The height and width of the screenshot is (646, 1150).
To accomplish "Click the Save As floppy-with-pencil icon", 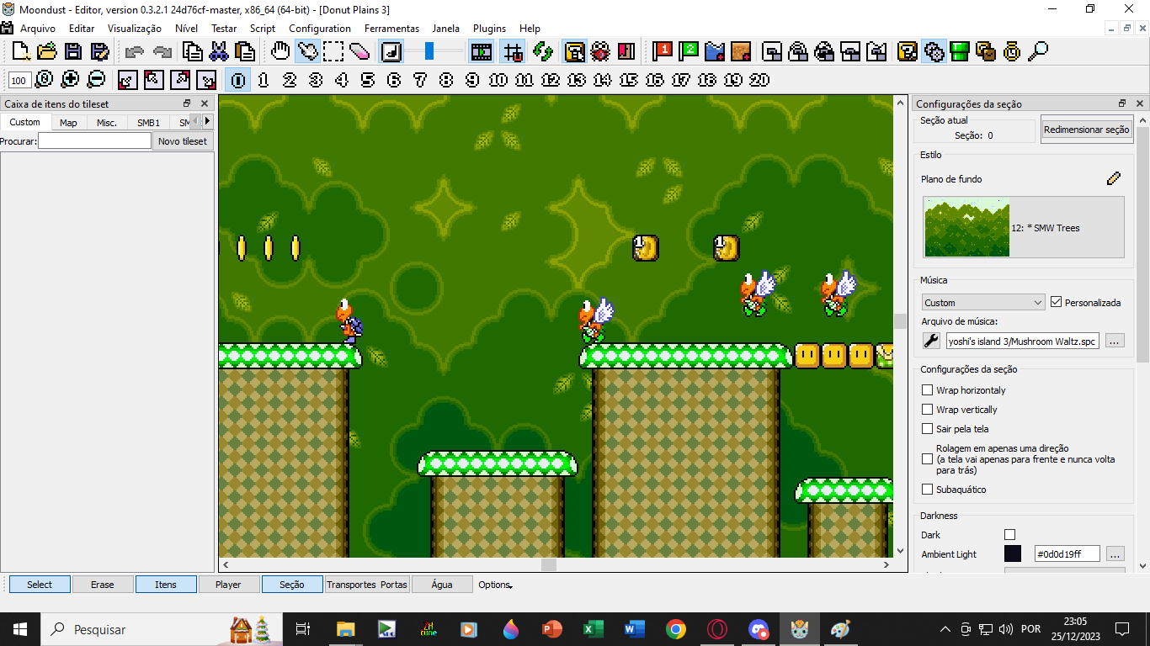I will point(100,51).
